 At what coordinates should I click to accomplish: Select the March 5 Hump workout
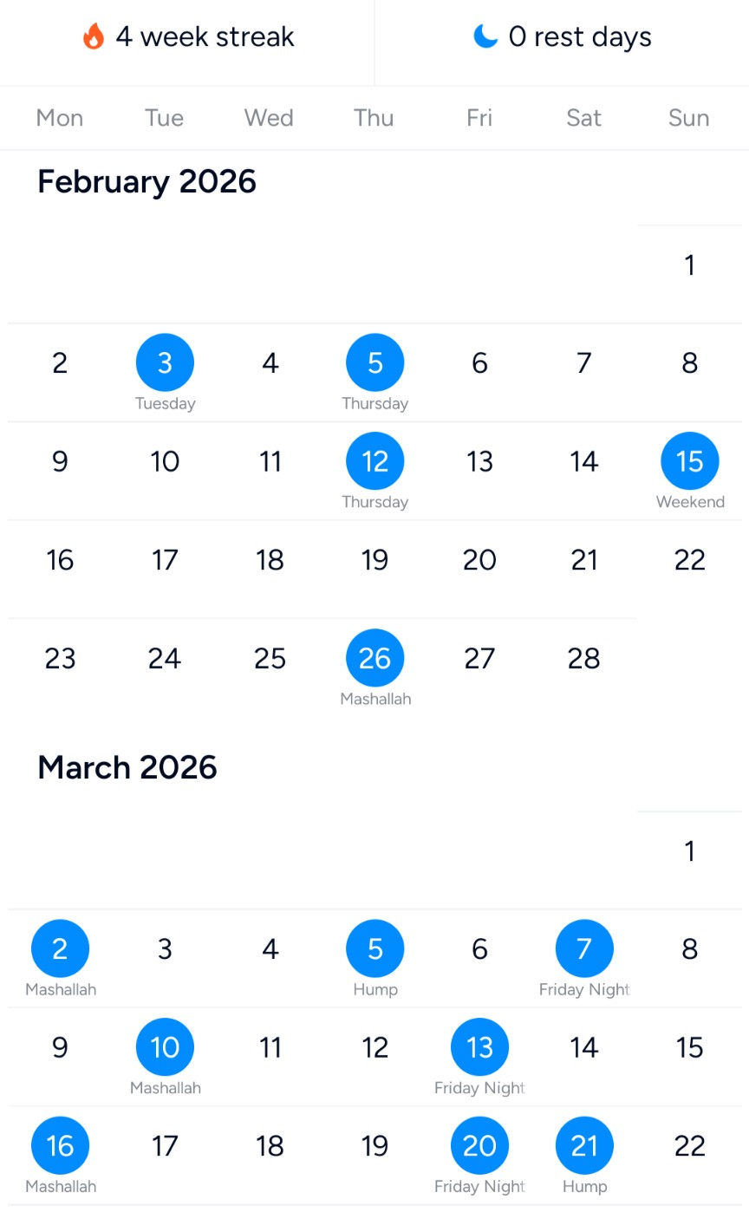pos(374,949)
